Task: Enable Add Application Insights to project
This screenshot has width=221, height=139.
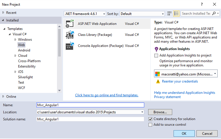Action: 156,55
